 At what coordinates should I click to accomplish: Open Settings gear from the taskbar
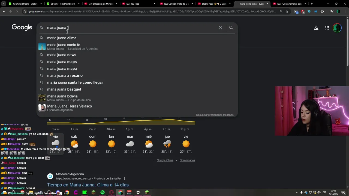[138, 192]
